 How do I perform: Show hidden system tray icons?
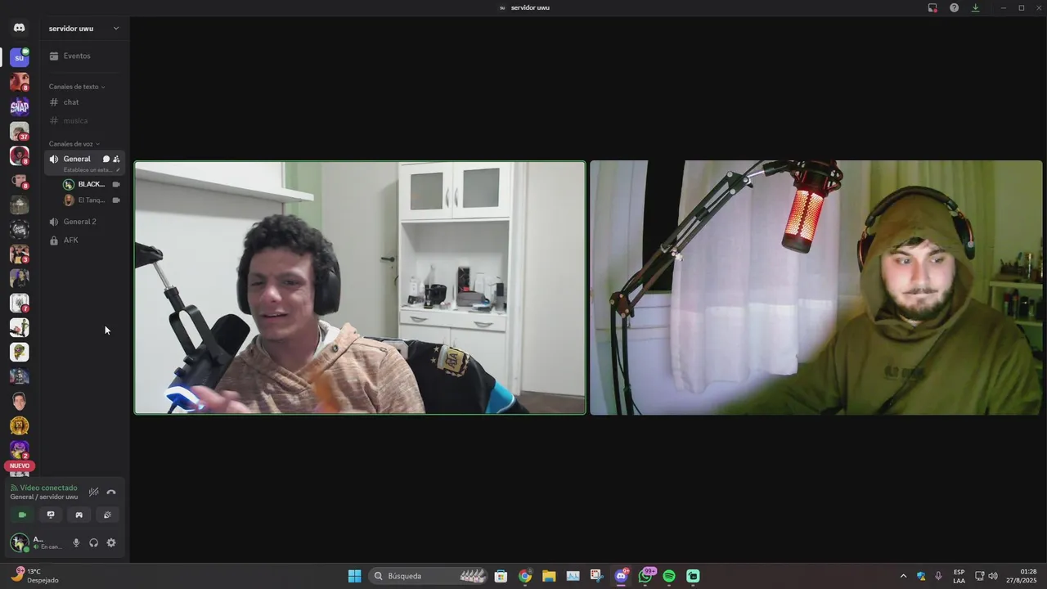click(903, 576)
